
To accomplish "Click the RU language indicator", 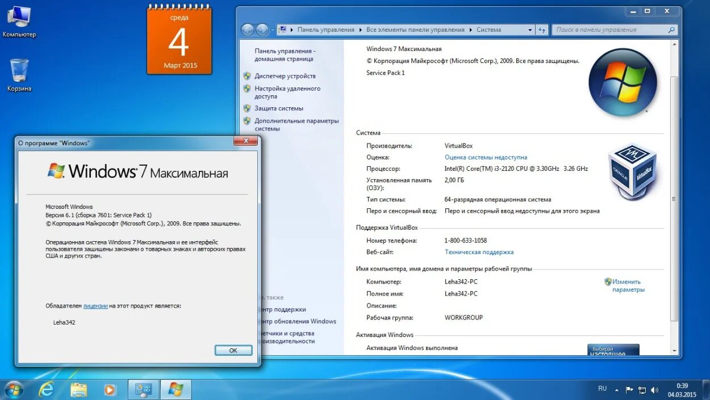I will pos(602,389).
